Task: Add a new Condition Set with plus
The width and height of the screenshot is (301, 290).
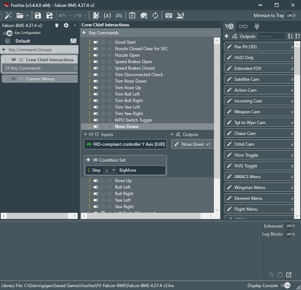Action: tap(88, 160)
